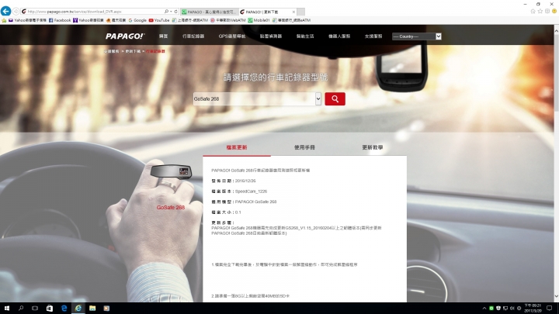Select the second PAPAGO! browser tab
Image resolution: width=559 pixels, height=314 pixels.
click(x=268, y=12)
